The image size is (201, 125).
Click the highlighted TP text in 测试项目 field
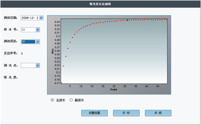[24, 42]
